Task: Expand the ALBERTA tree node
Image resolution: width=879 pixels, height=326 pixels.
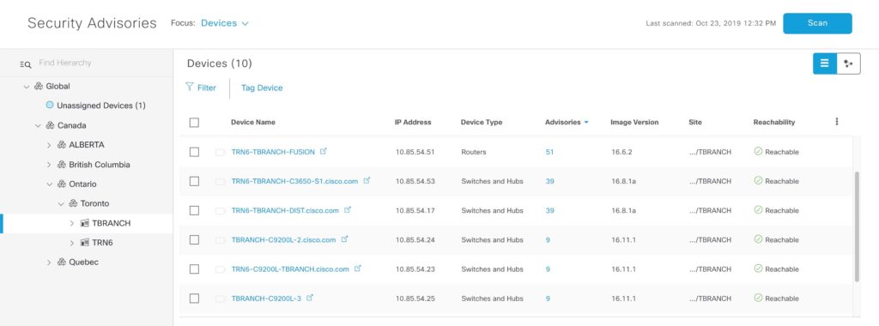Action: pos(49,145)
